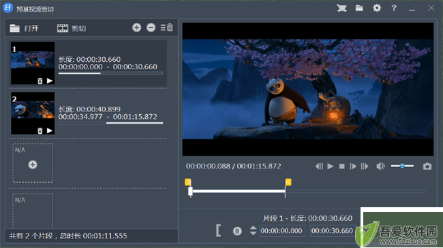Increase value with up arrow stepper
Viewport: 443px width, 248px height.
253,228
